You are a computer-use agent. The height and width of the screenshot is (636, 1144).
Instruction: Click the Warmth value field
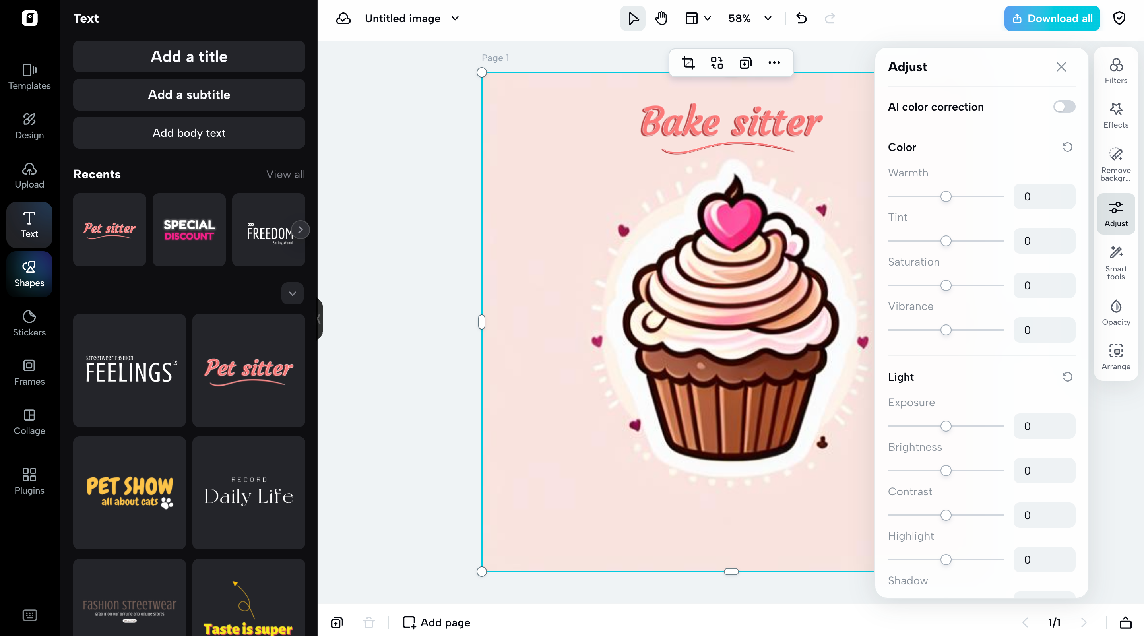point(1044,196)
